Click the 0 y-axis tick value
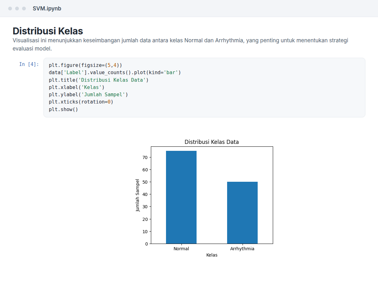Viewport: 378px width, 284px height. [146, 244]
